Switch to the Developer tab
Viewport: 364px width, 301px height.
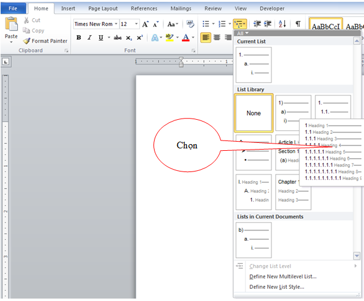coord(272,9)
